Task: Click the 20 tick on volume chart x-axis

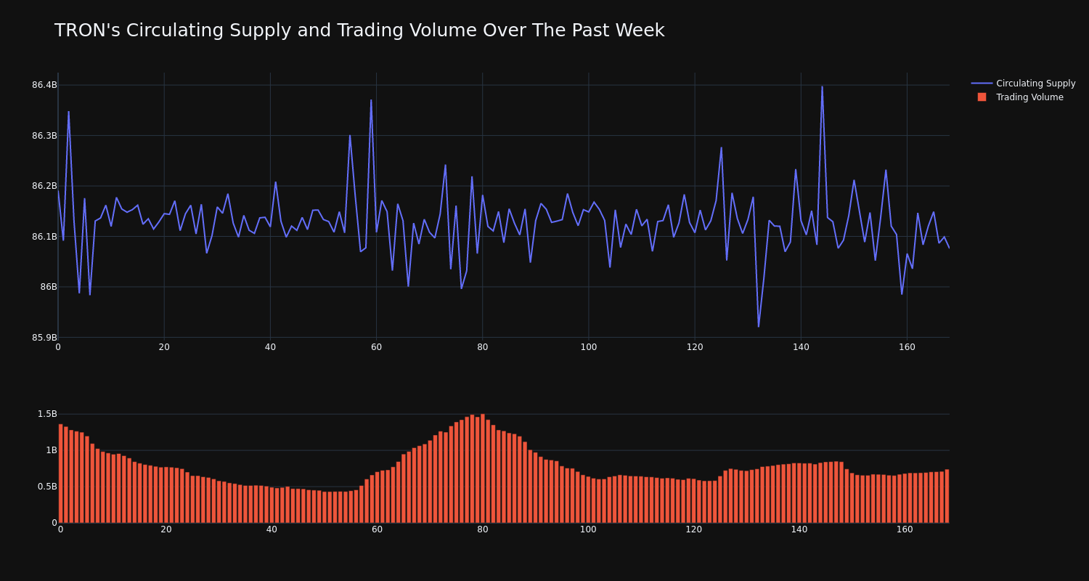Action: [x=166, y=529]
